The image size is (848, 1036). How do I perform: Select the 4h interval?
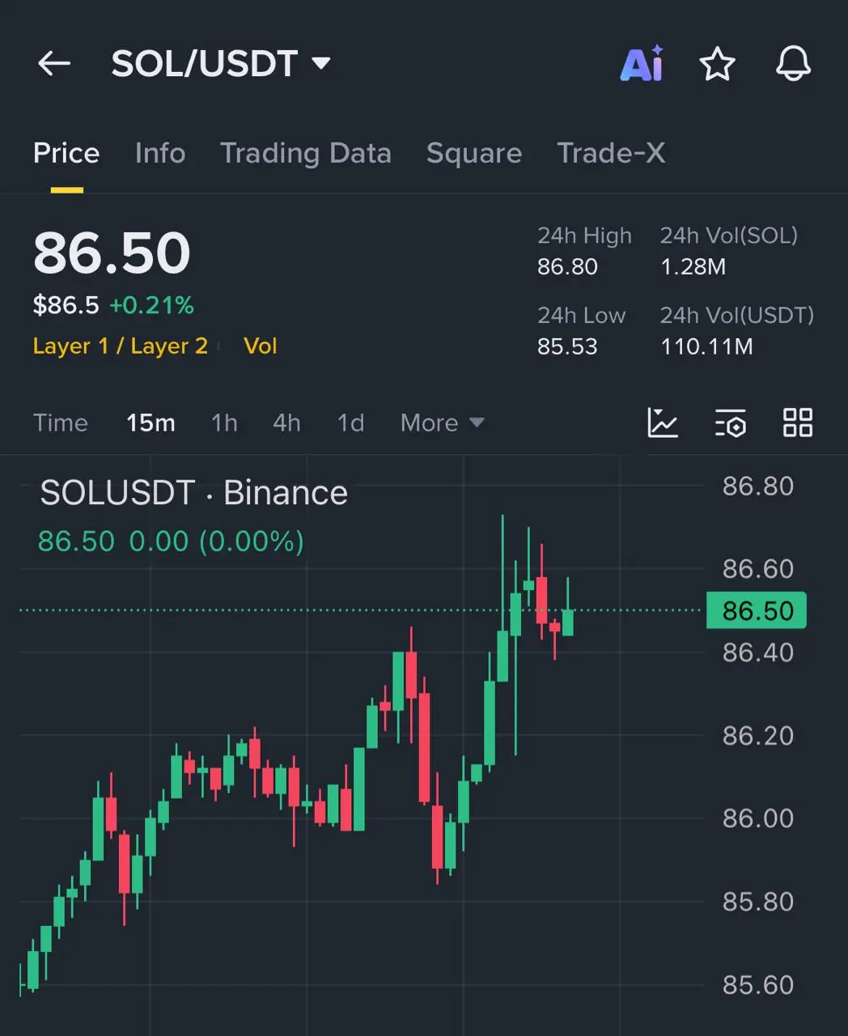pyautogui.click(x=286, y=422)
